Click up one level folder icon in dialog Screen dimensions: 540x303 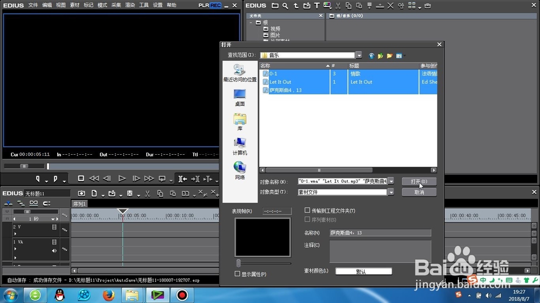tap(380, 56)
